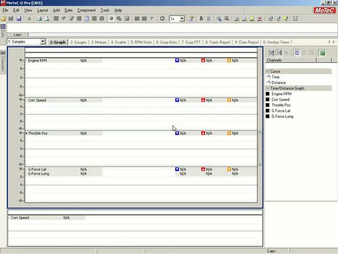Image resolution: width=338 pixels, height=254 pixels.
Task: Click the G Force Long black color swatch
Action: coord(268,116)
